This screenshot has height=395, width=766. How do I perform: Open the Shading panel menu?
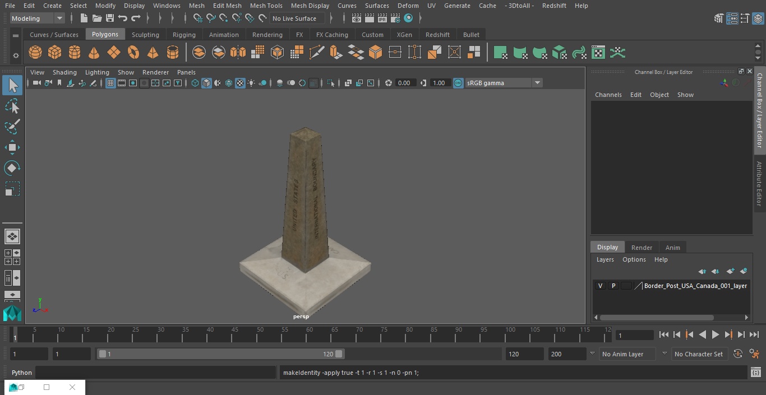pos(64,72)
